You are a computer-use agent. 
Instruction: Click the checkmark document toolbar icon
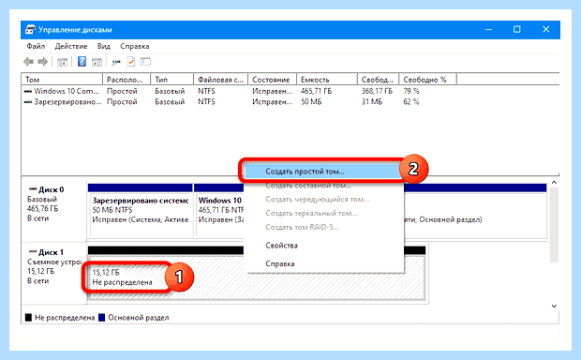tap(131, 62)
